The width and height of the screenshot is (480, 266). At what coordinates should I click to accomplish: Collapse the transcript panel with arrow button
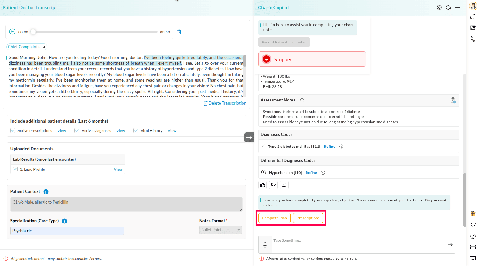tap(249, 137)
